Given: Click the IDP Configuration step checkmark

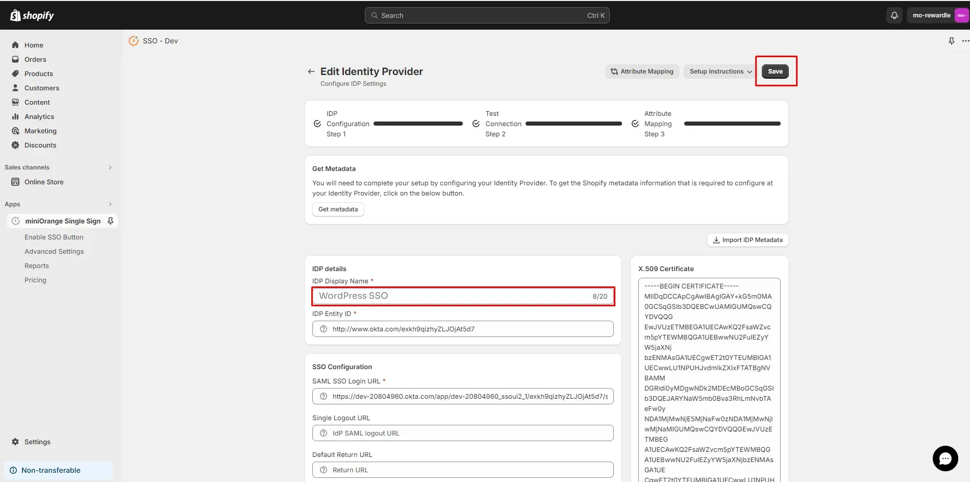Looking at the screenshot, I should click(317, 124).
